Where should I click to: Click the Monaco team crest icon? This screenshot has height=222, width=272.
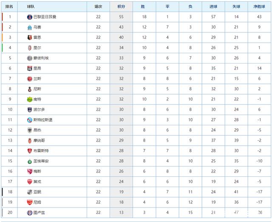(30, 141)
